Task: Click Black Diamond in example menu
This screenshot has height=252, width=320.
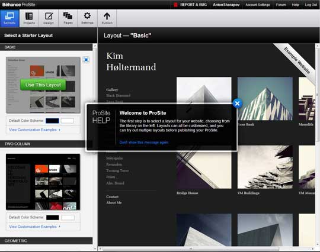Action: click(118, 96)
